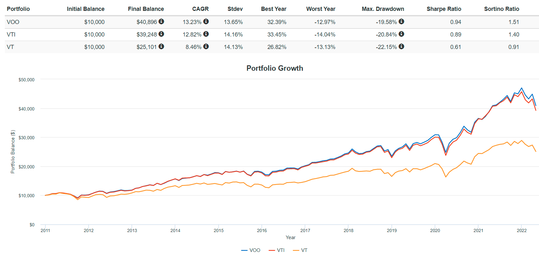The width and height of the screenshot is (539, 258).
Task: Toggle VT series in chart legend
Action: coord(301,250)
